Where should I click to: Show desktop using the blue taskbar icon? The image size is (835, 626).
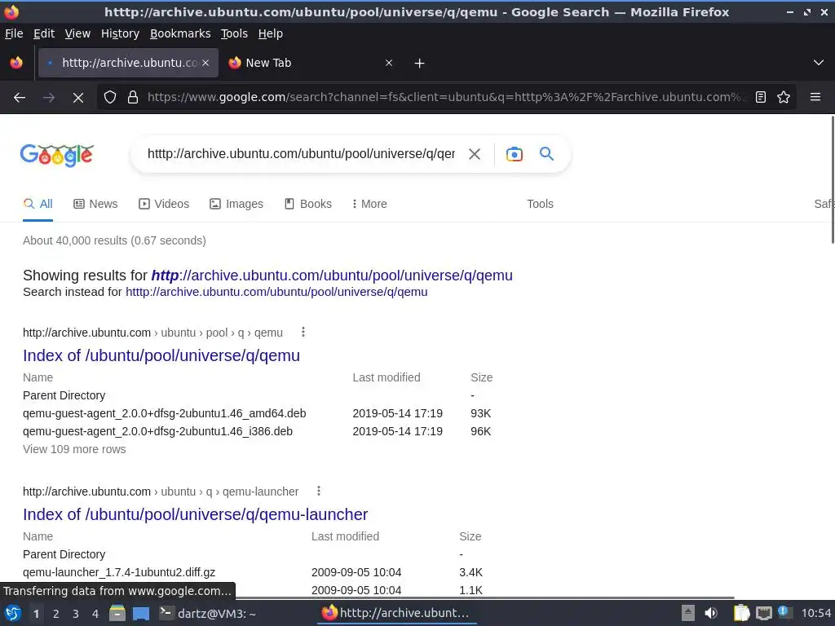pos(140,613)
